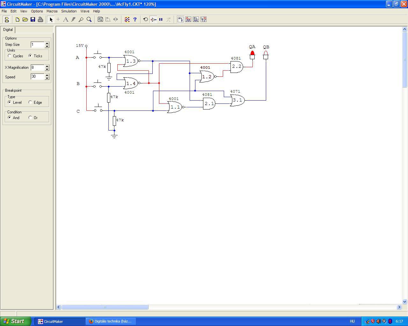Open help with blue question mark icon

click(x=135, y=19)
